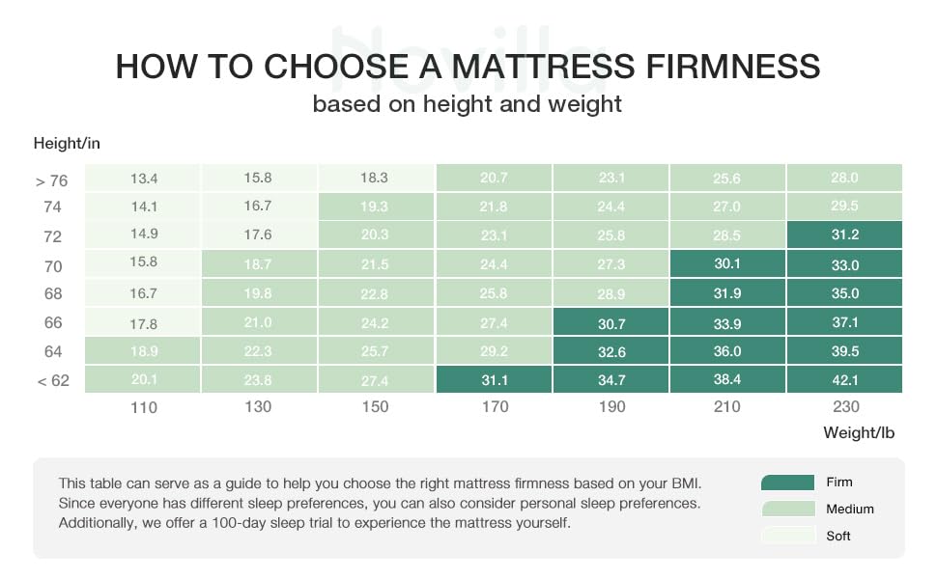This screenshot has height=579, width=937.
Task: Click the 'Height/in' axis title
Action: [x=67, y=144]
